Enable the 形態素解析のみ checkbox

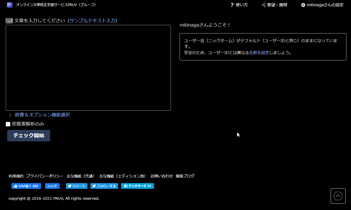pos(8,124)
